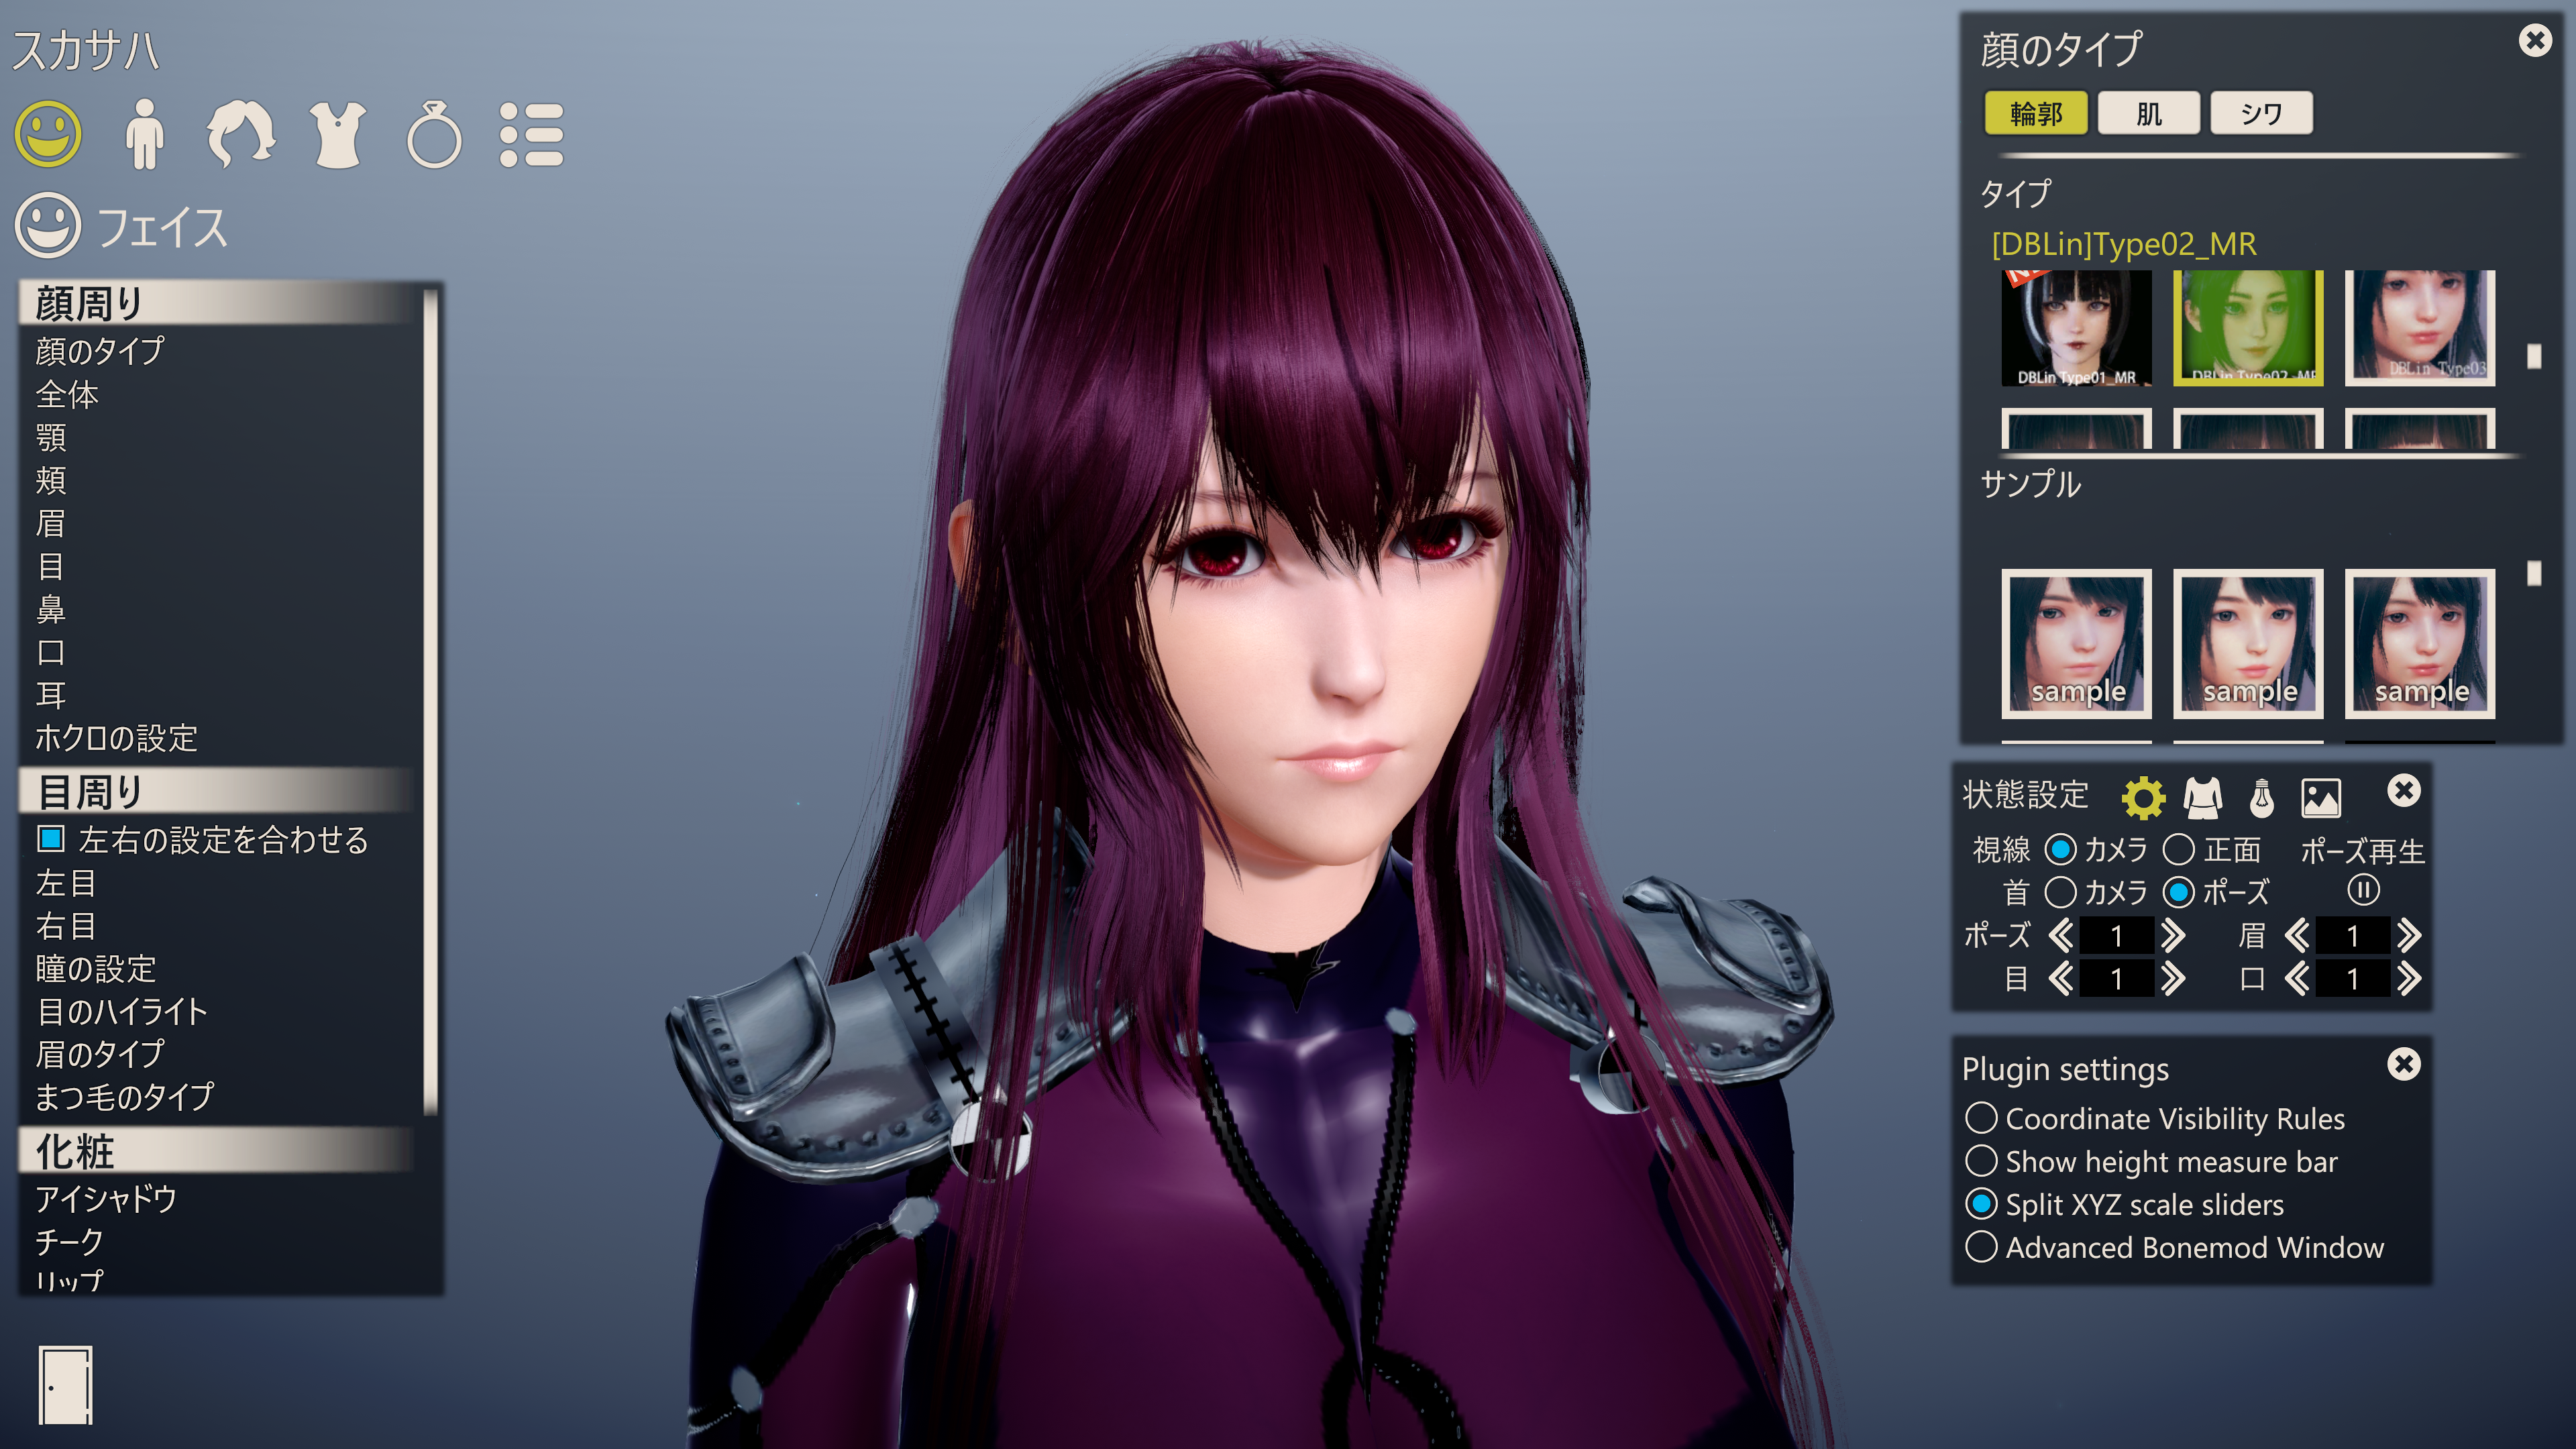Select the DBLin Type01_MR face thumbnail

(2076, 328)
